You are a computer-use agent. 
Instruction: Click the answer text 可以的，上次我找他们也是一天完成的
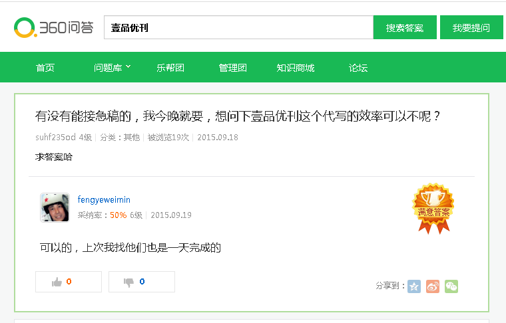130,248
